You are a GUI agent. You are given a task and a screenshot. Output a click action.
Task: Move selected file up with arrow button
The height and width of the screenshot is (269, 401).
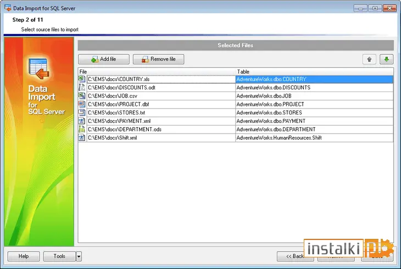pyautogui.click(x=369, y=59)
